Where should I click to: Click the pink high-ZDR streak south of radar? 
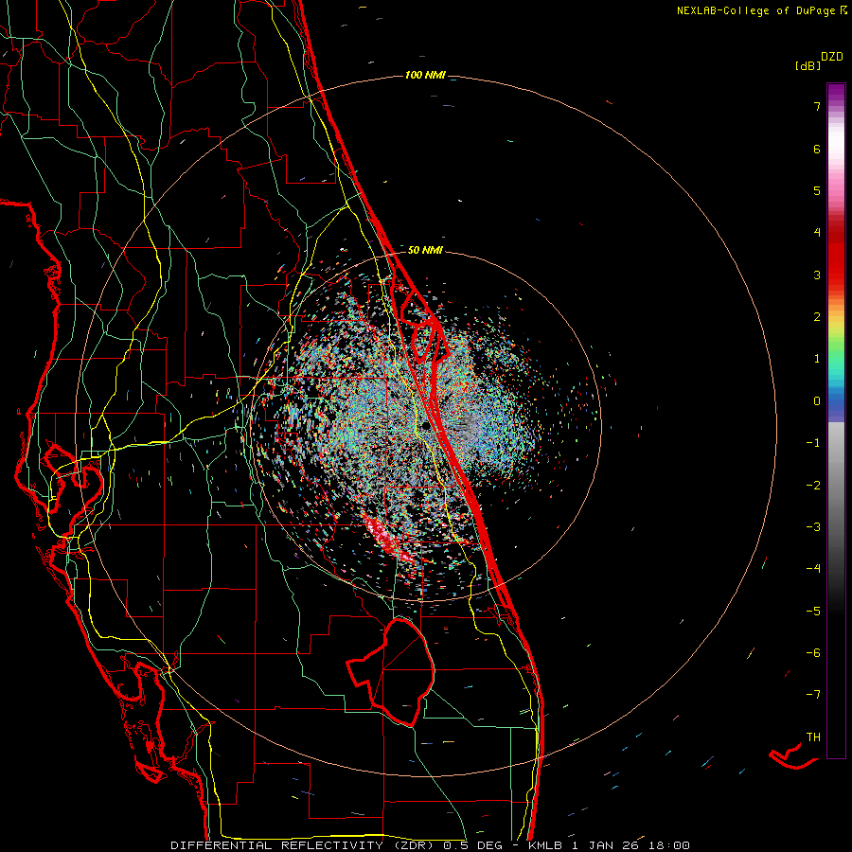(x=388, y=540)
